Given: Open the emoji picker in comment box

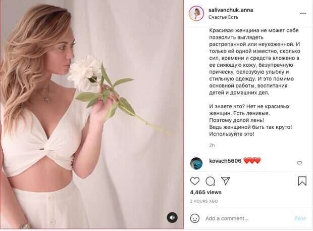Looking at the screenshot, I should click(x=195, y=218).
